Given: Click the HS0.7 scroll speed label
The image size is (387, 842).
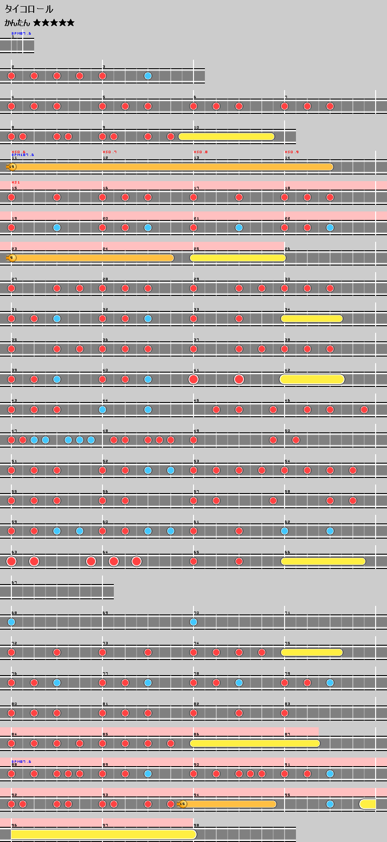Looking at the screenshot, I should (x=109, y=152).
